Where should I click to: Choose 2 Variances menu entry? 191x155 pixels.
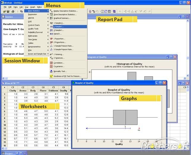tap(68, 58)
